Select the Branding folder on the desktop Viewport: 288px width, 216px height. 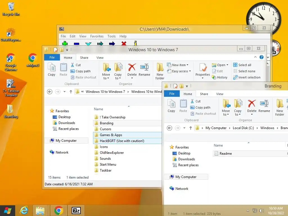(x=11, y=111)
